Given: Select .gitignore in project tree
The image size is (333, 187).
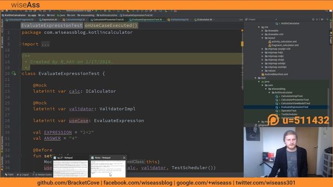Looking at the screenshot, I should 263,125.
